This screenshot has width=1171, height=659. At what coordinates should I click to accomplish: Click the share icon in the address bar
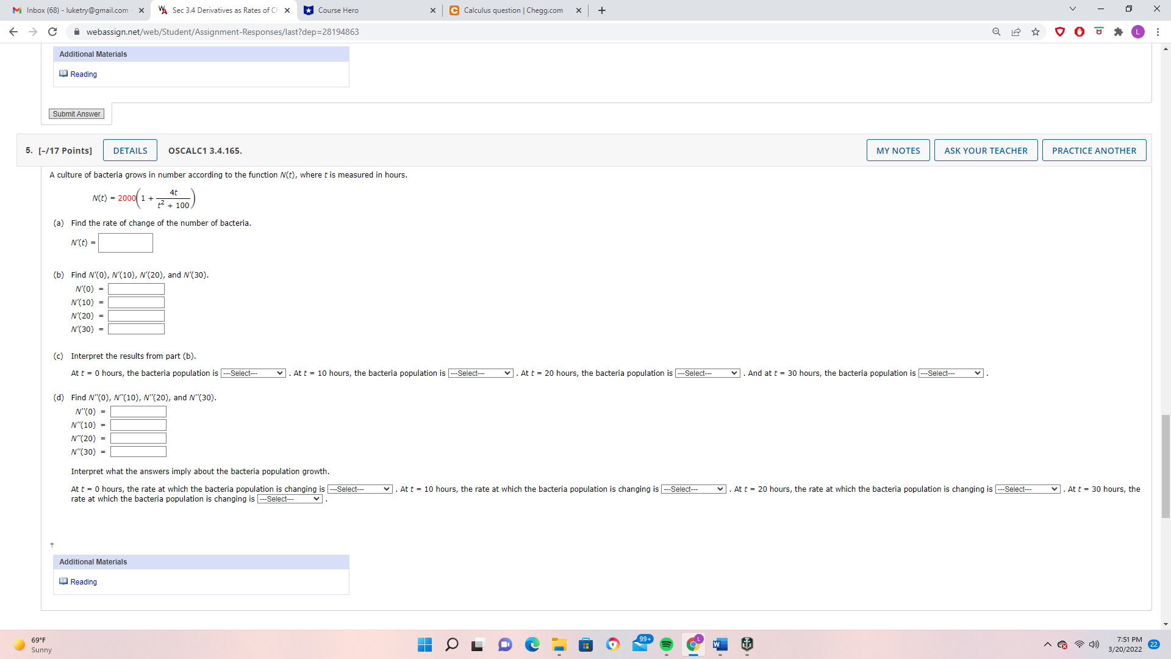click(1015, 32)
